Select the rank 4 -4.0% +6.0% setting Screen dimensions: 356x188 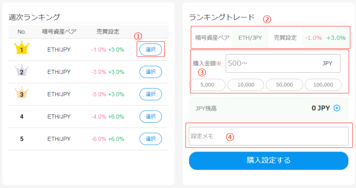(x=151, y=117)
